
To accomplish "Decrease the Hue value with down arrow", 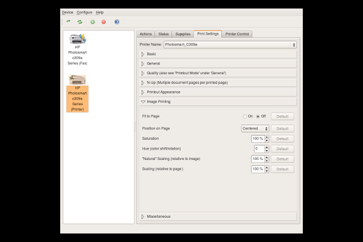I will click(x=267, y=151).
